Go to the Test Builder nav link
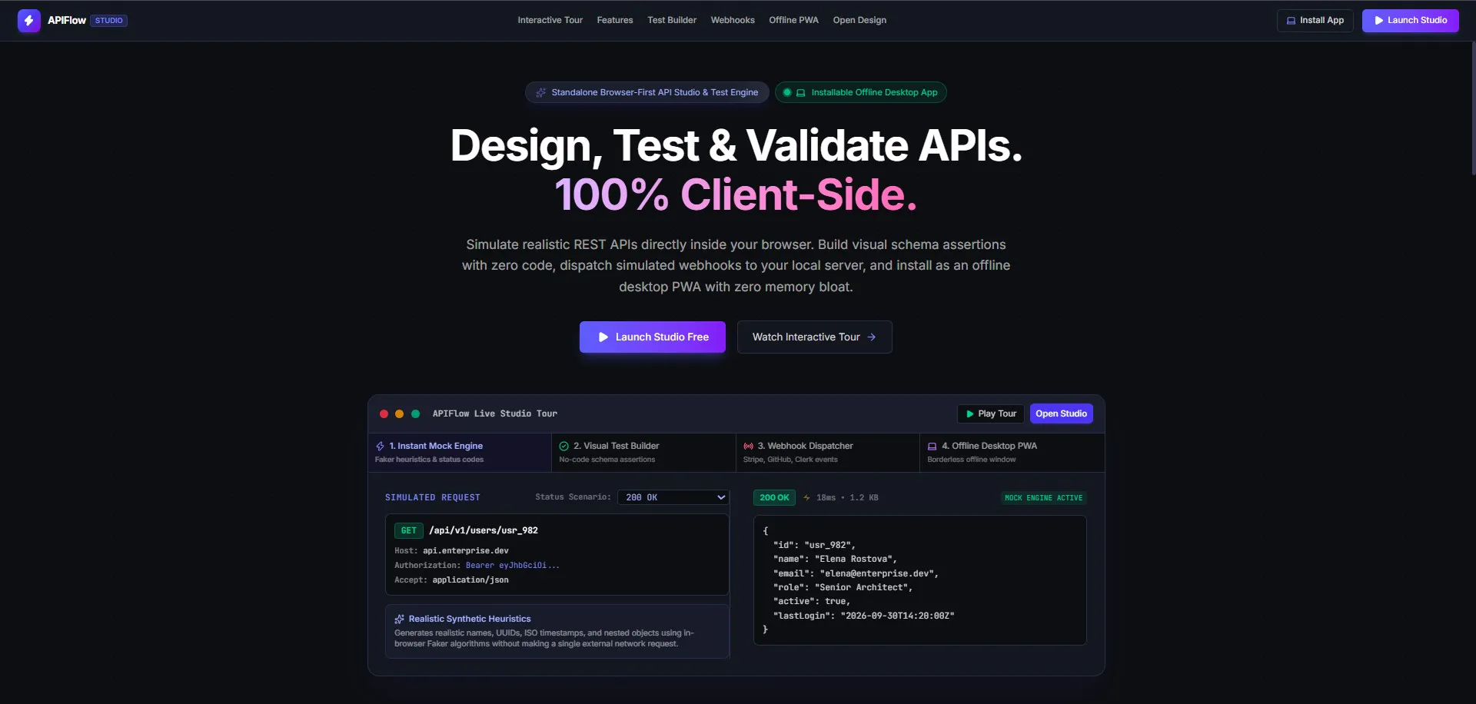Viewport: 1476px width, 704px height. (x=672, y=21)
